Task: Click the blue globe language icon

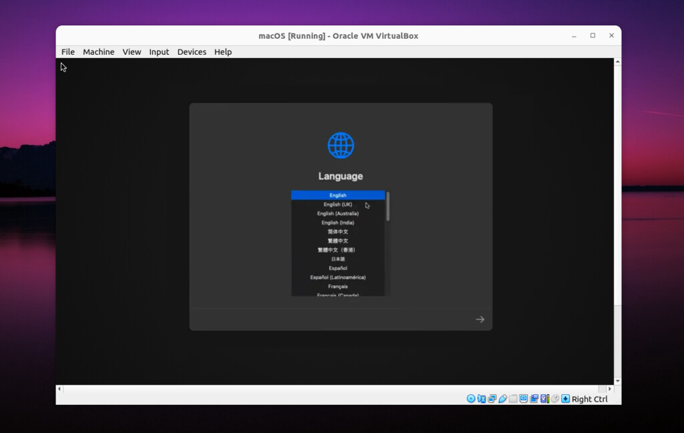Action: point(341,145)
